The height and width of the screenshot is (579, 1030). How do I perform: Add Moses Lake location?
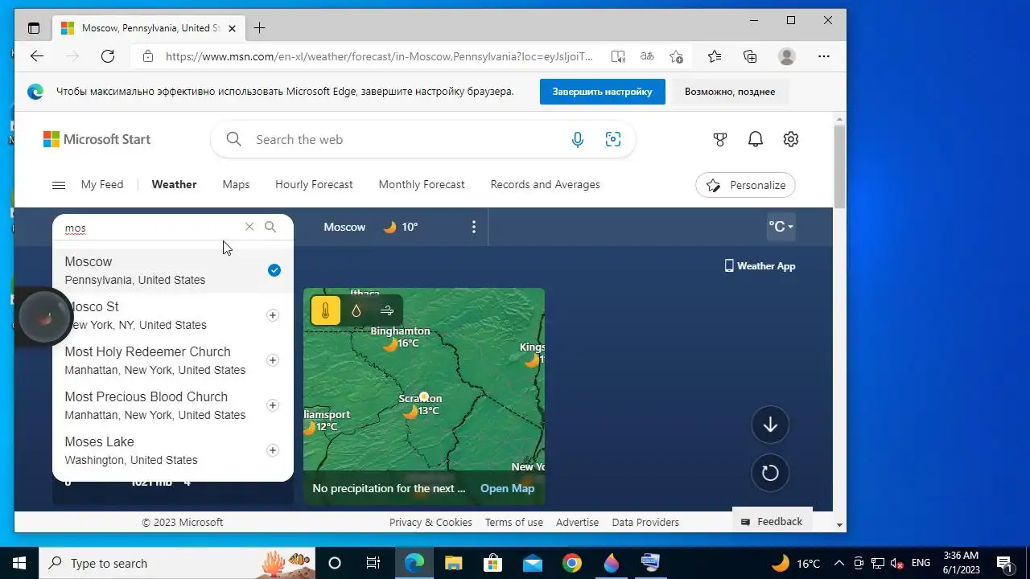pyautogui.click(x=273, y=450)
